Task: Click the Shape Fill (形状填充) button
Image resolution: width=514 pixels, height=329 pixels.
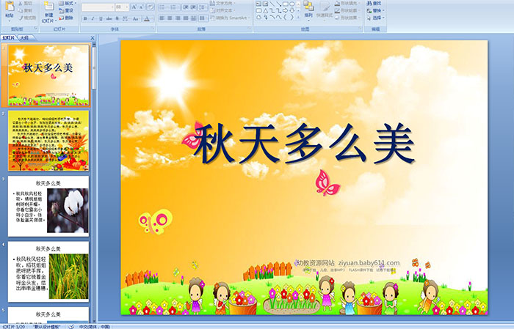Action: click(x=347, y=3)
